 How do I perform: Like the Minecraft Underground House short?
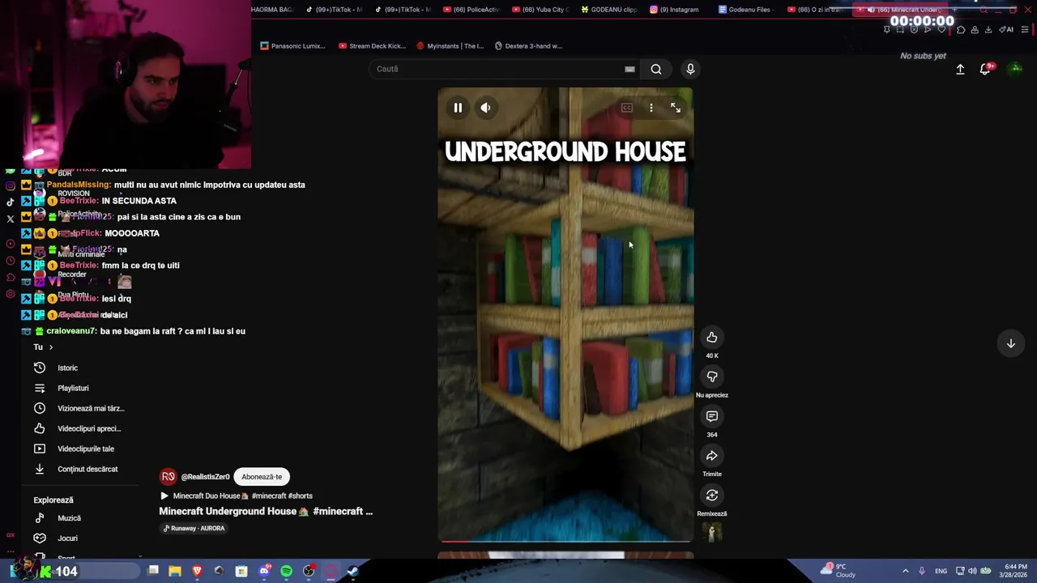pyautogui.click(x=712, y=338)
